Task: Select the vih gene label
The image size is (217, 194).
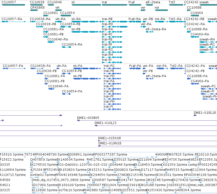Action: coord(57,7)
